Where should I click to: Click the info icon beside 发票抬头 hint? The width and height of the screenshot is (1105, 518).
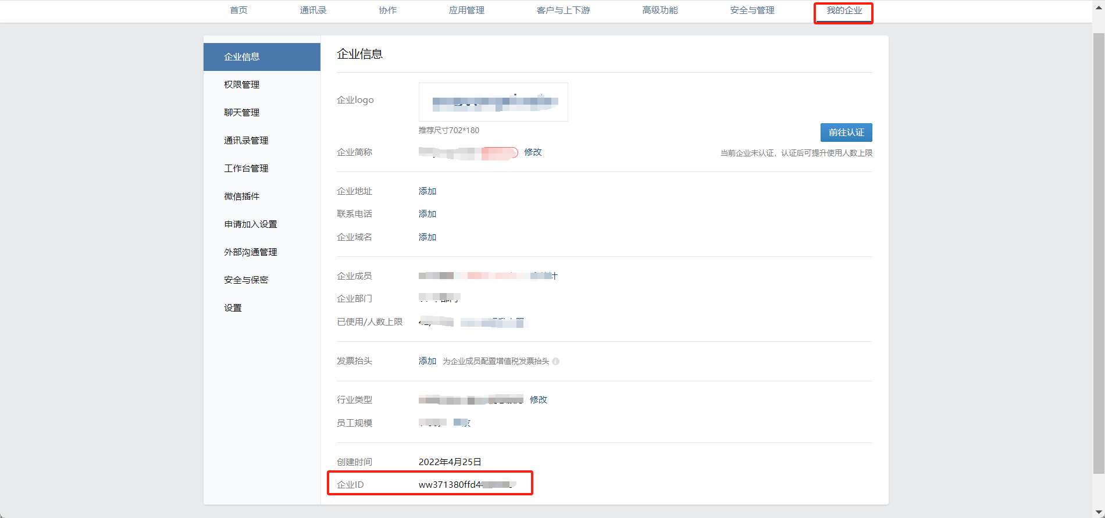point(556,361)
